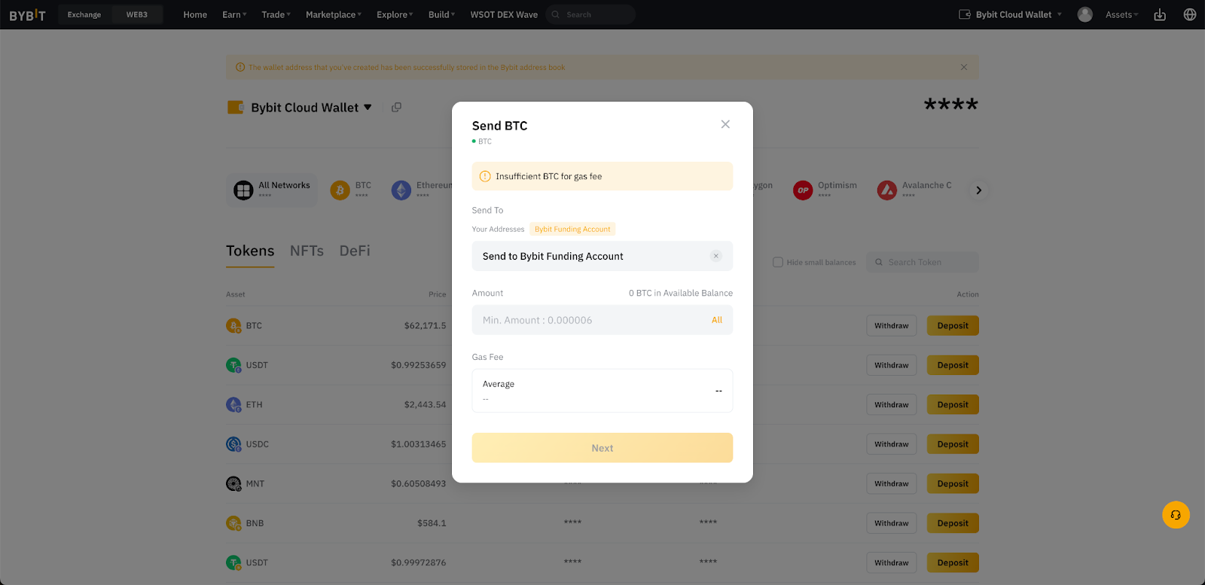Deposit MNT from the token list
1205x585 pixels.
click(x=953, y=484)
